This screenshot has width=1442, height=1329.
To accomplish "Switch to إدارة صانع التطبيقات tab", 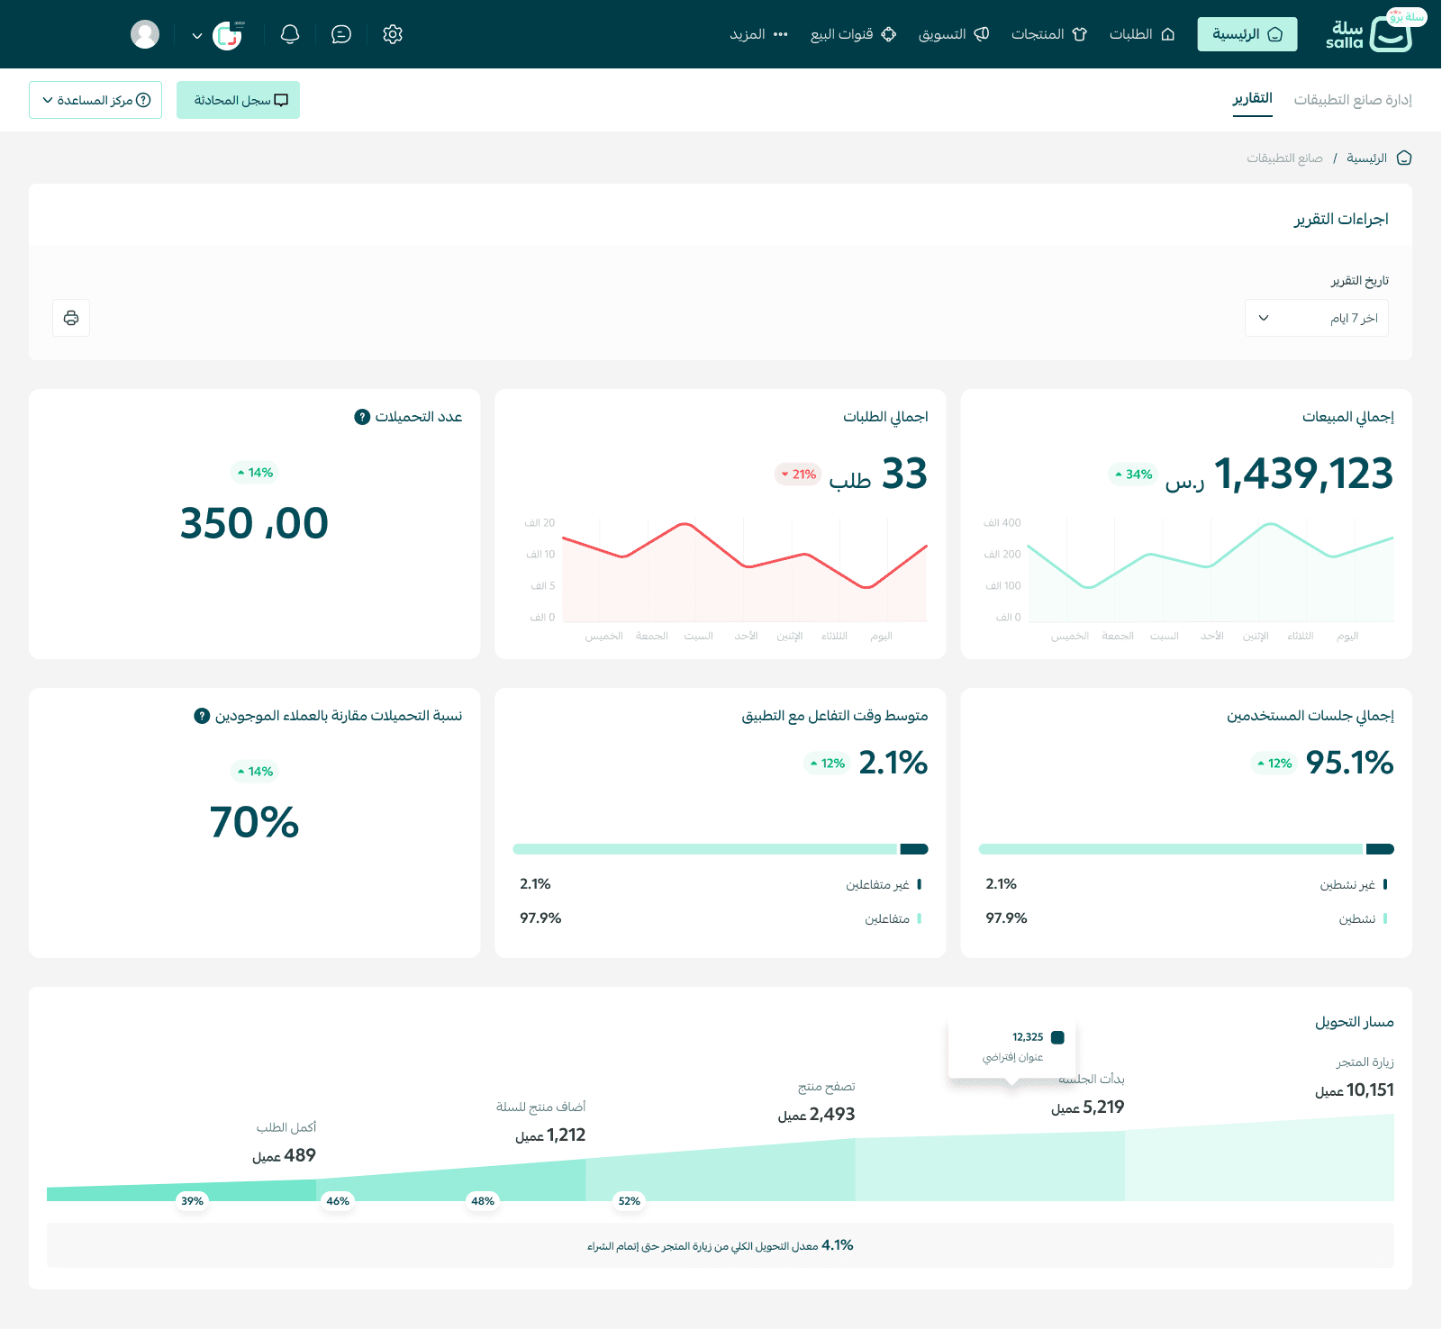I will tap(1353, 99).
